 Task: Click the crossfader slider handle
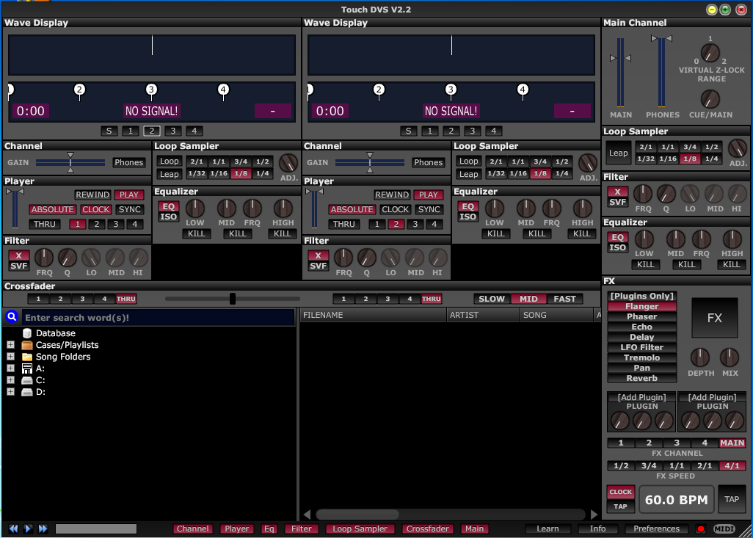[x=233, y=299]
